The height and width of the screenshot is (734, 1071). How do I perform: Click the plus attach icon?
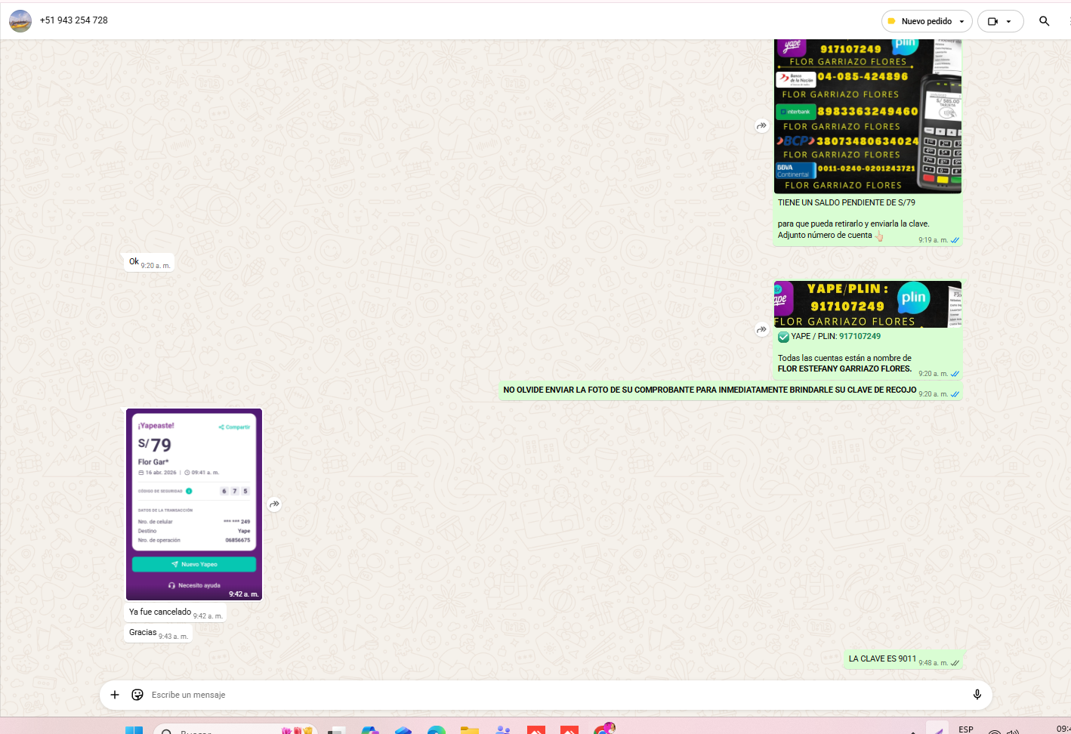115,695
